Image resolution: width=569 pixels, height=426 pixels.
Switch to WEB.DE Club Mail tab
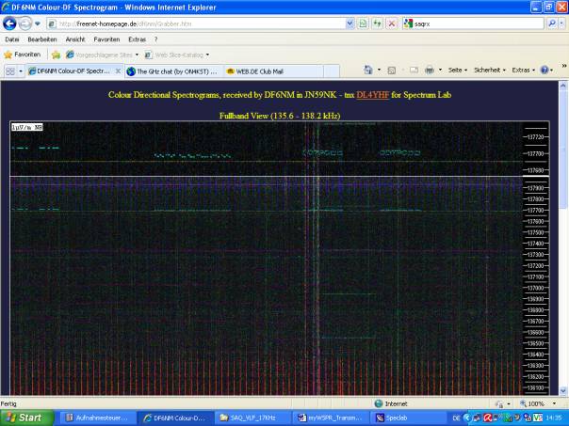tap(273, 71)
